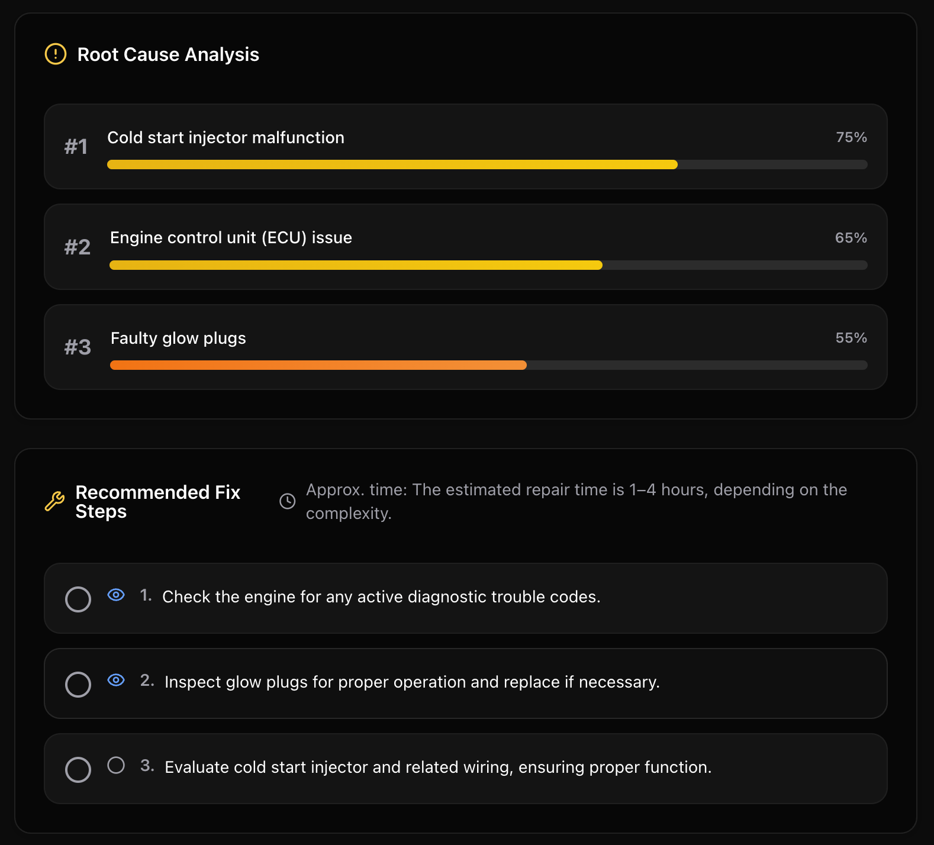The height and width of the screenshot is (845, 934).
Task: Click the warning icon beside Root Cause Analysis
Action: click(x=54, y=54)
